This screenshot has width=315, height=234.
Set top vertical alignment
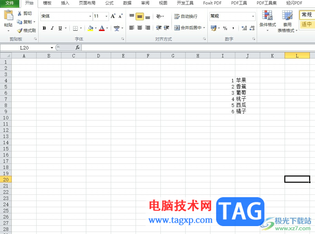point(132,16)
